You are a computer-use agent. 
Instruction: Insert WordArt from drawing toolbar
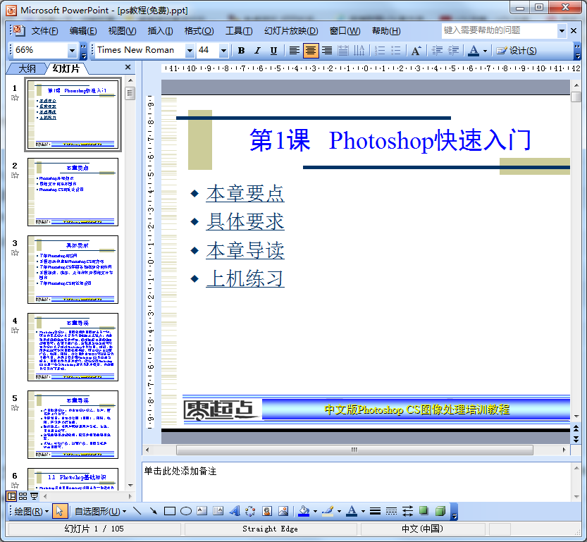235,511
